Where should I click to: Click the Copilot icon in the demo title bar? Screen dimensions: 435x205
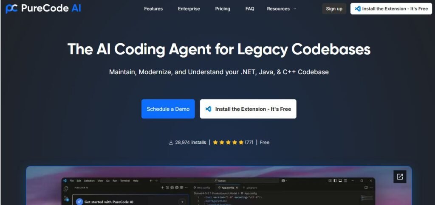(x=283, y=181)
